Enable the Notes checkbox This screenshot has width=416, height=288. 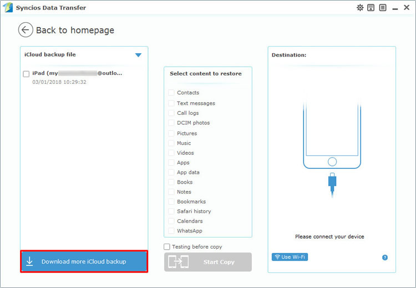coord(171,192)
